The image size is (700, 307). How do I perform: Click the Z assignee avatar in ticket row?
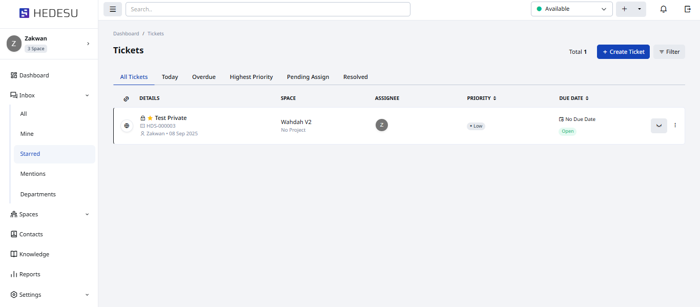pyautogui.click(x=381, y=125)
